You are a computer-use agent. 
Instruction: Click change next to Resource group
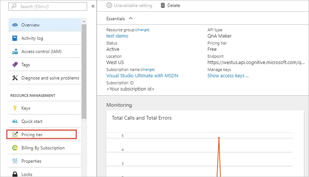pyautogui.click(x=143, y=30)
